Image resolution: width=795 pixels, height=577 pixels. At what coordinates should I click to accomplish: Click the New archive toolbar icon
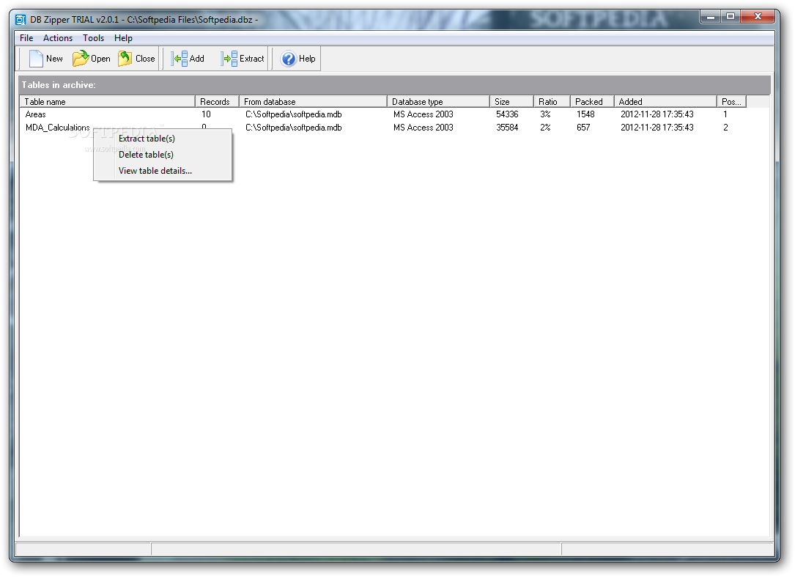pyautogui.click(x=35, y=59)
